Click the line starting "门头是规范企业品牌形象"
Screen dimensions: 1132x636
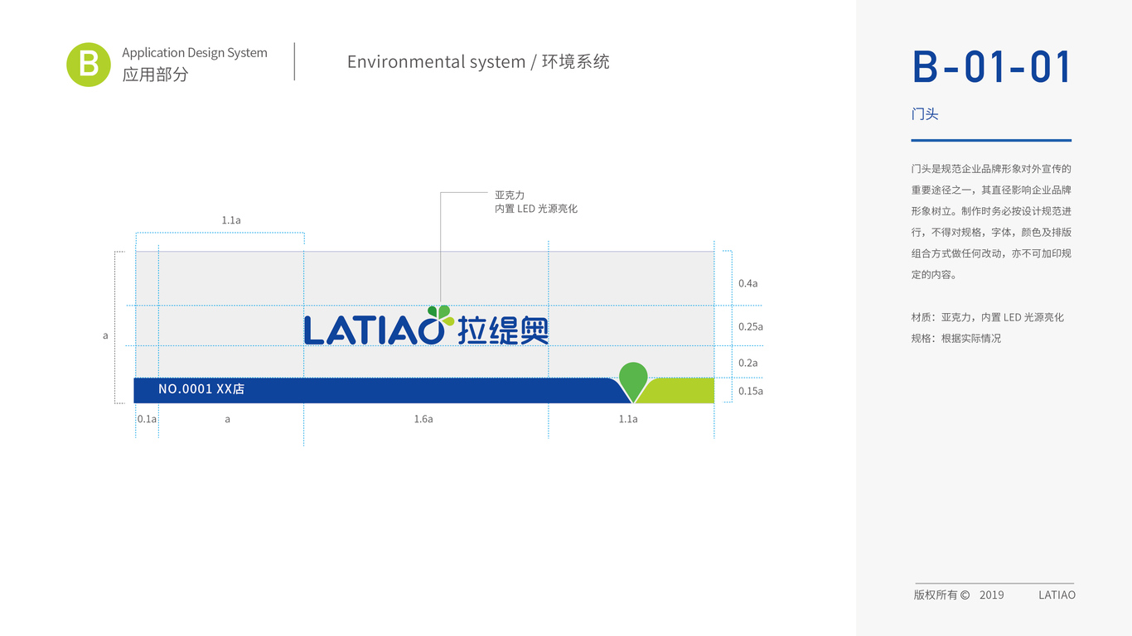991,169
